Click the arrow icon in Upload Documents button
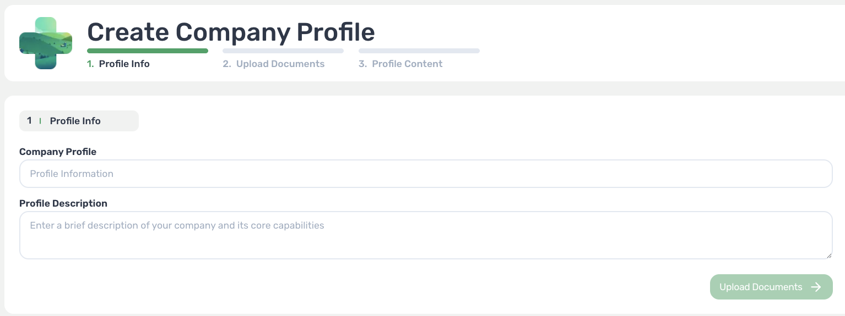Viewport: 845px width, 316px height. (x=816, y=287)
